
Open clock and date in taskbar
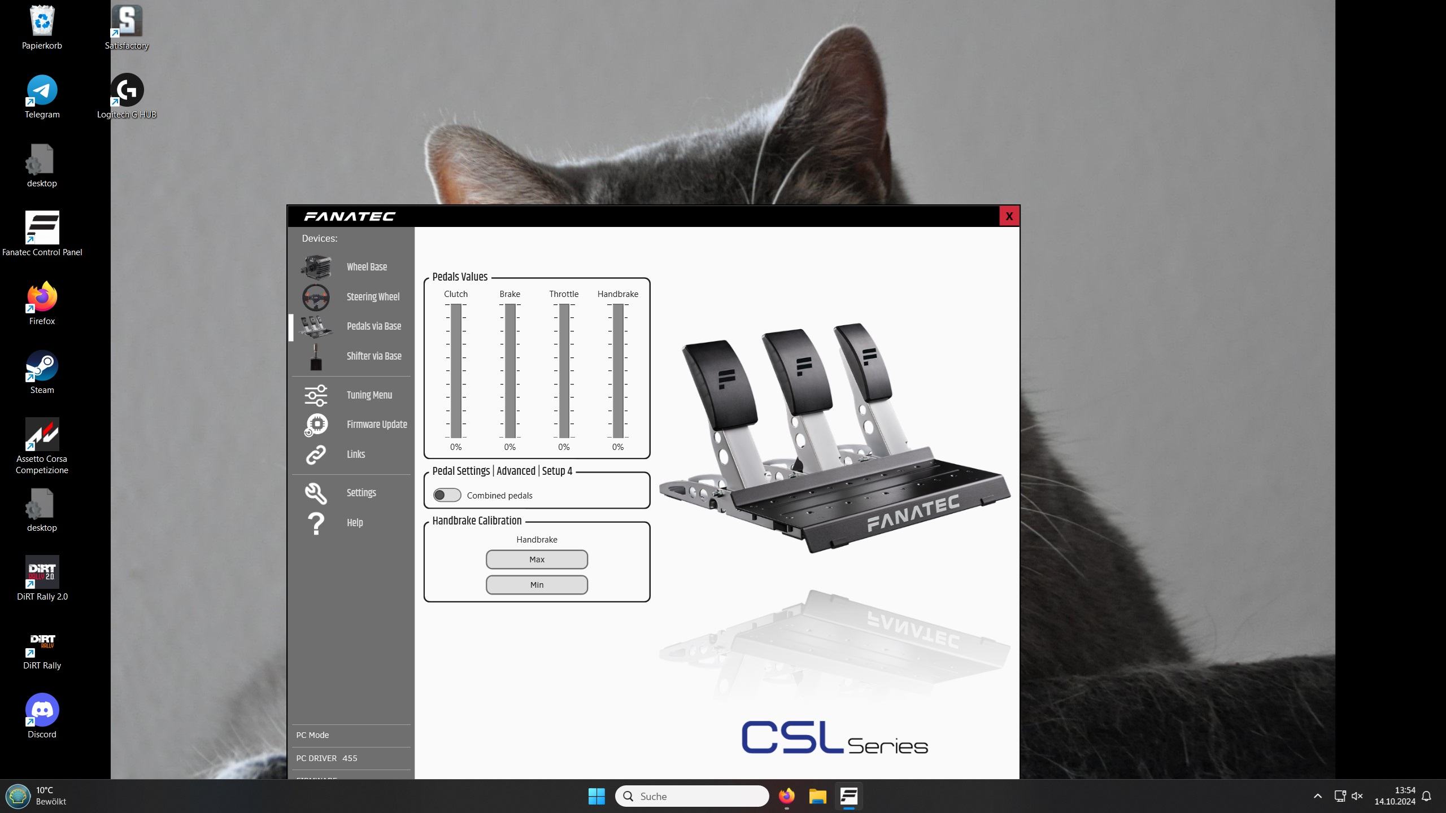pyautogui.click(x=1395, y=796)
